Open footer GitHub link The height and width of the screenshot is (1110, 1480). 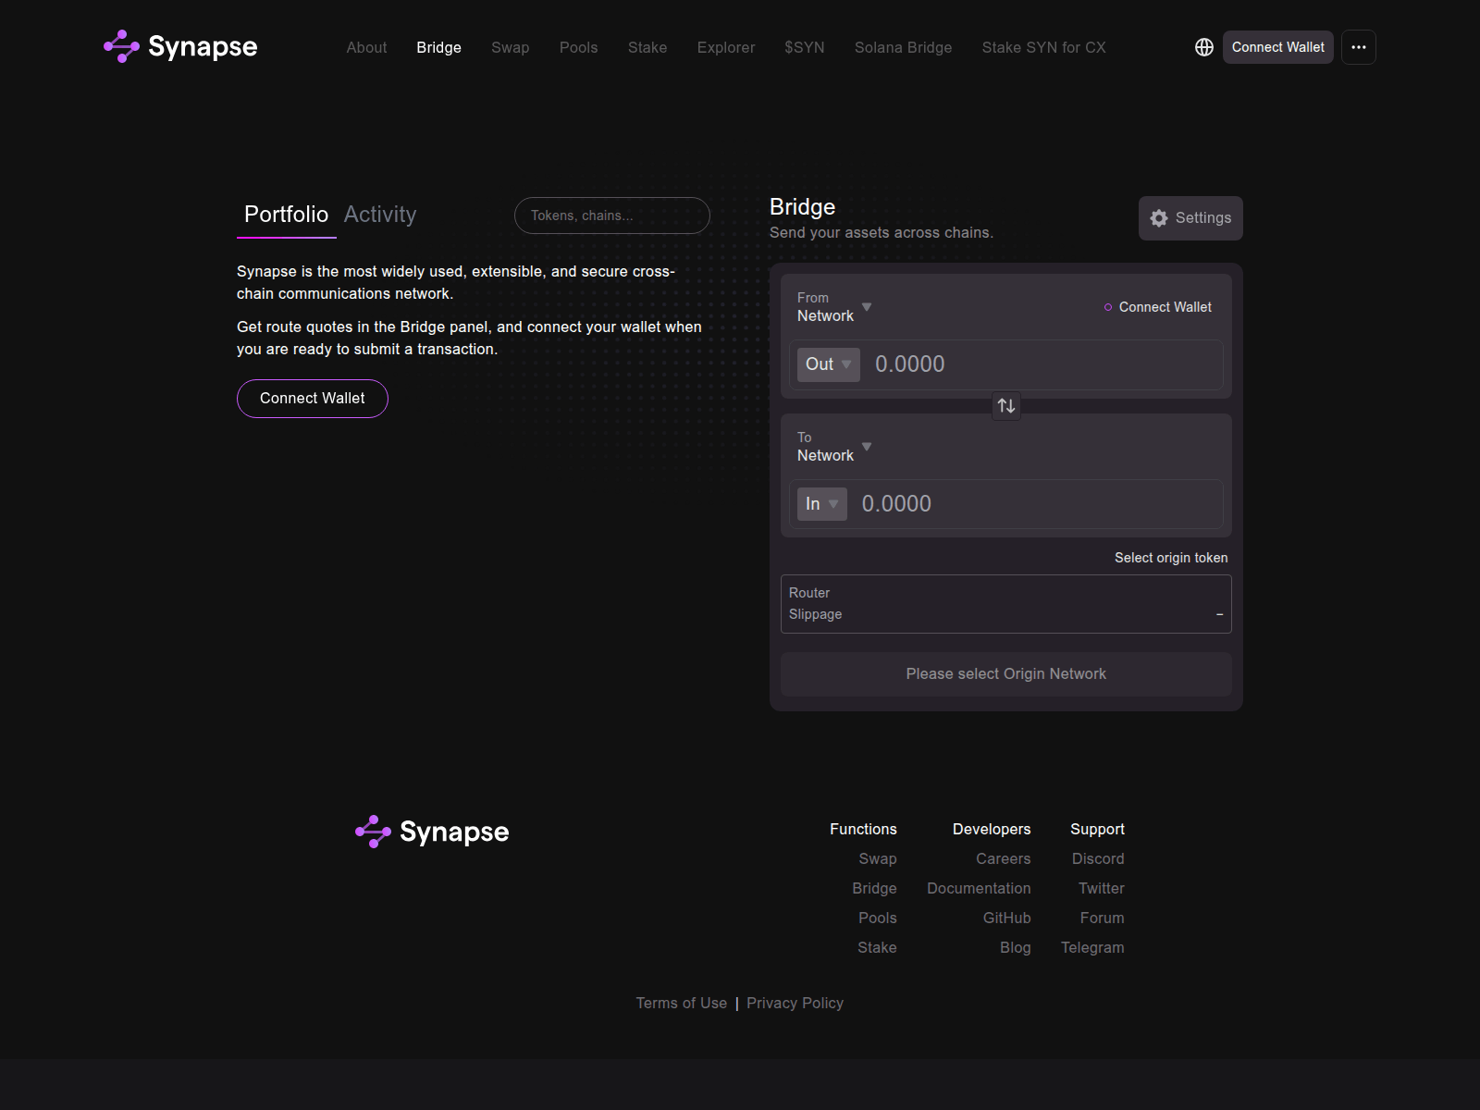1006,919
